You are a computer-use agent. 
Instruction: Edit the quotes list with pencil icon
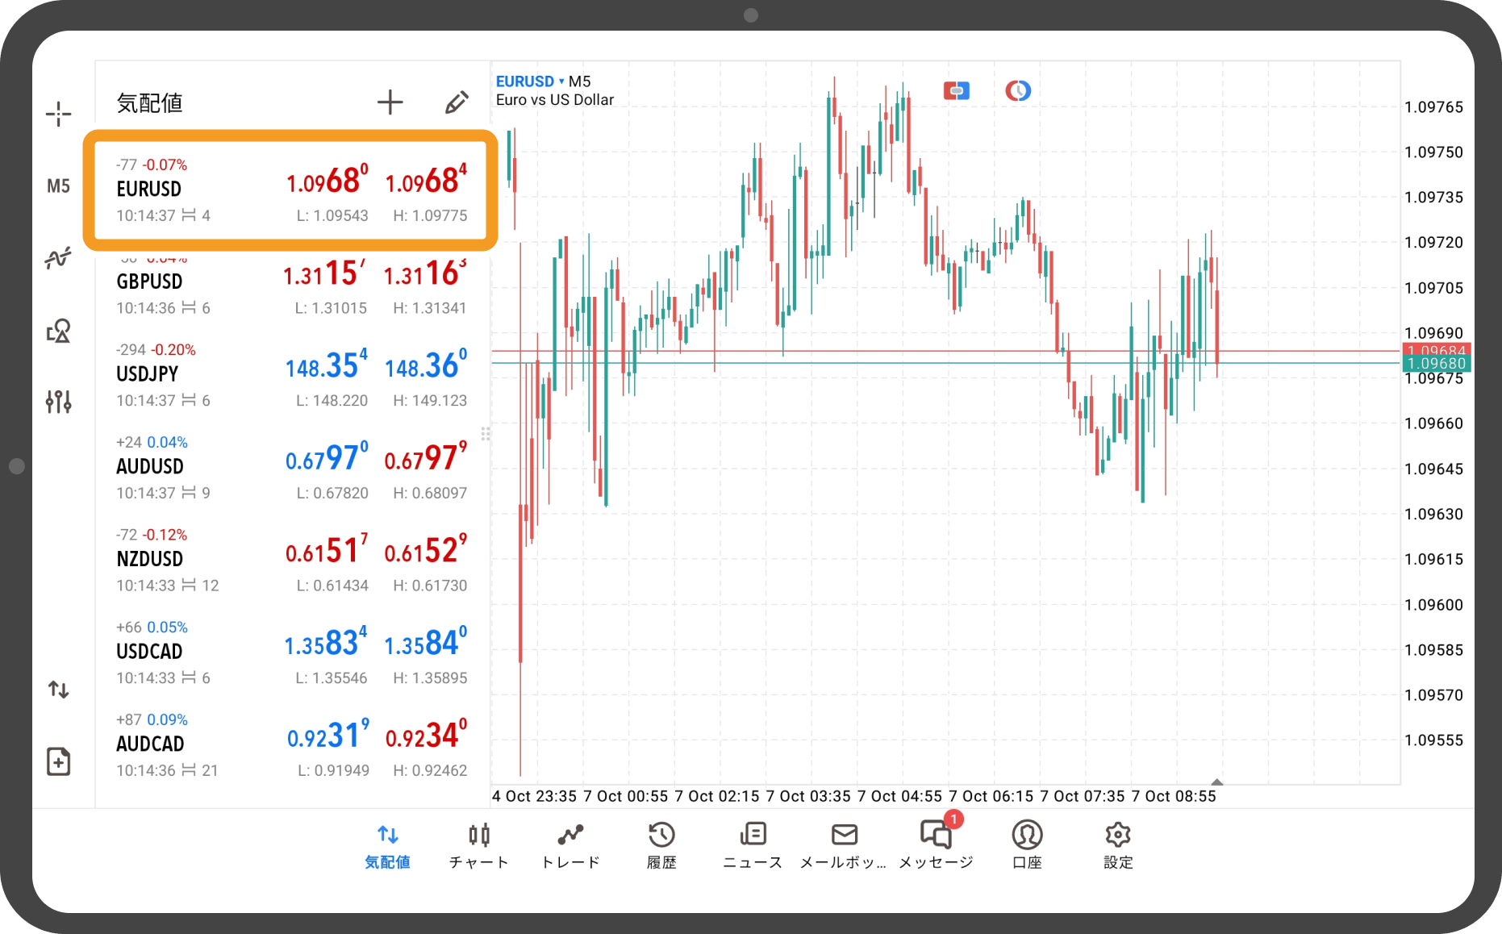(x=457, y=102)
